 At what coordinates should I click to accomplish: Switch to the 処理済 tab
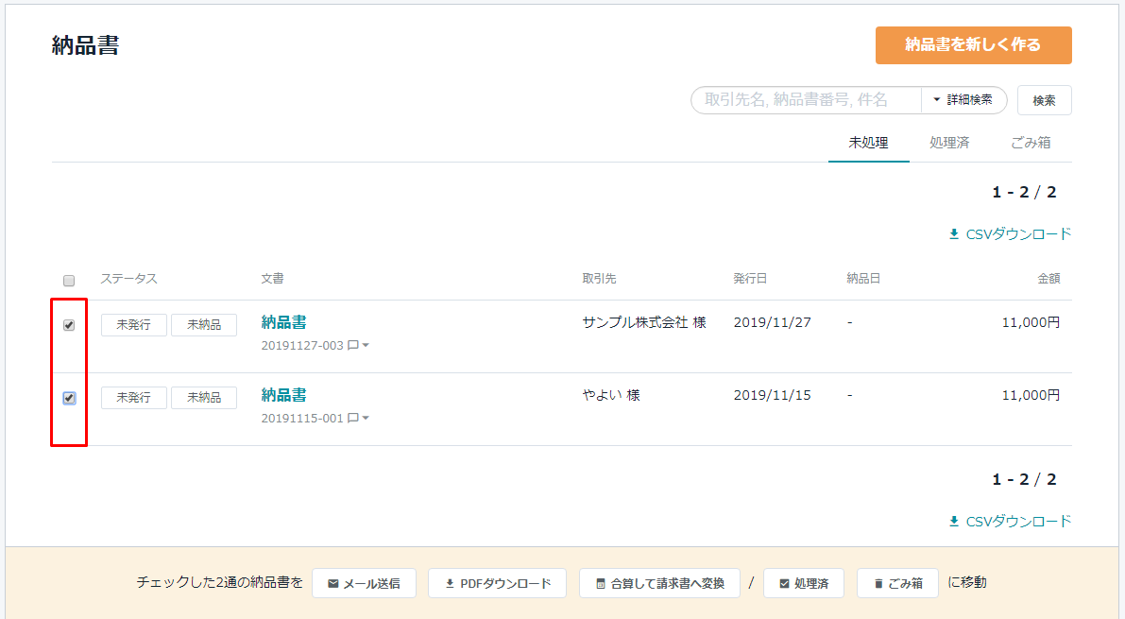pyautogui.click(x=948, y=144)
